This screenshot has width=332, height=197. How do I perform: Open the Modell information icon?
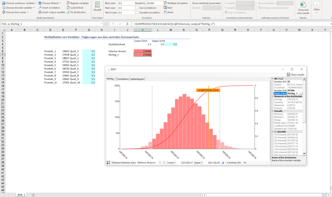(97, 5)
